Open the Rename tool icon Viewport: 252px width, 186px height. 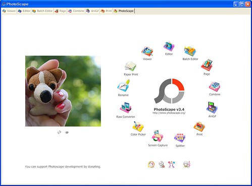pyautogui.click(x=124, y=86)
